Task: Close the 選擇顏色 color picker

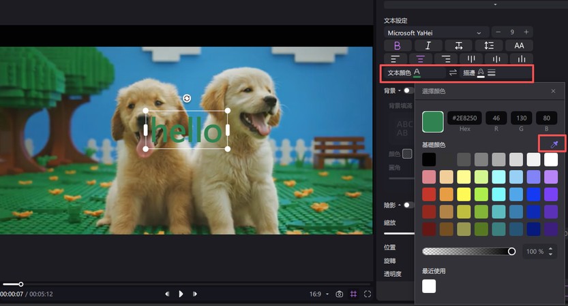Action: 553,90
